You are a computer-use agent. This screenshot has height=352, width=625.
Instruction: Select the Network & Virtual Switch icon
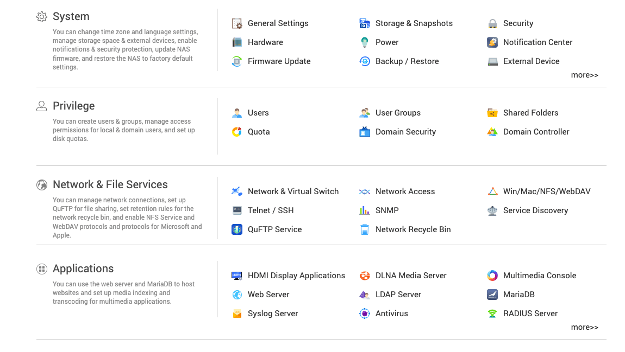[236, 191]
